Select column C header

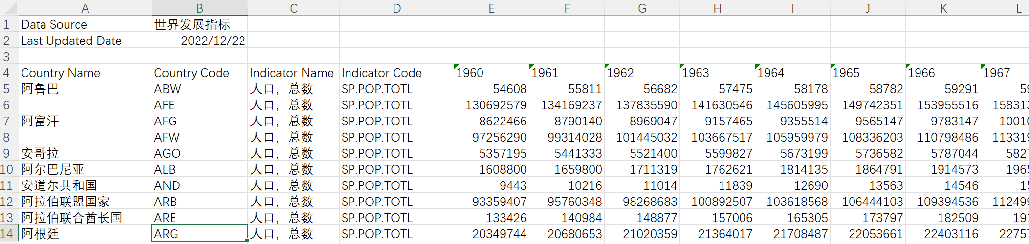pos(293,8)
